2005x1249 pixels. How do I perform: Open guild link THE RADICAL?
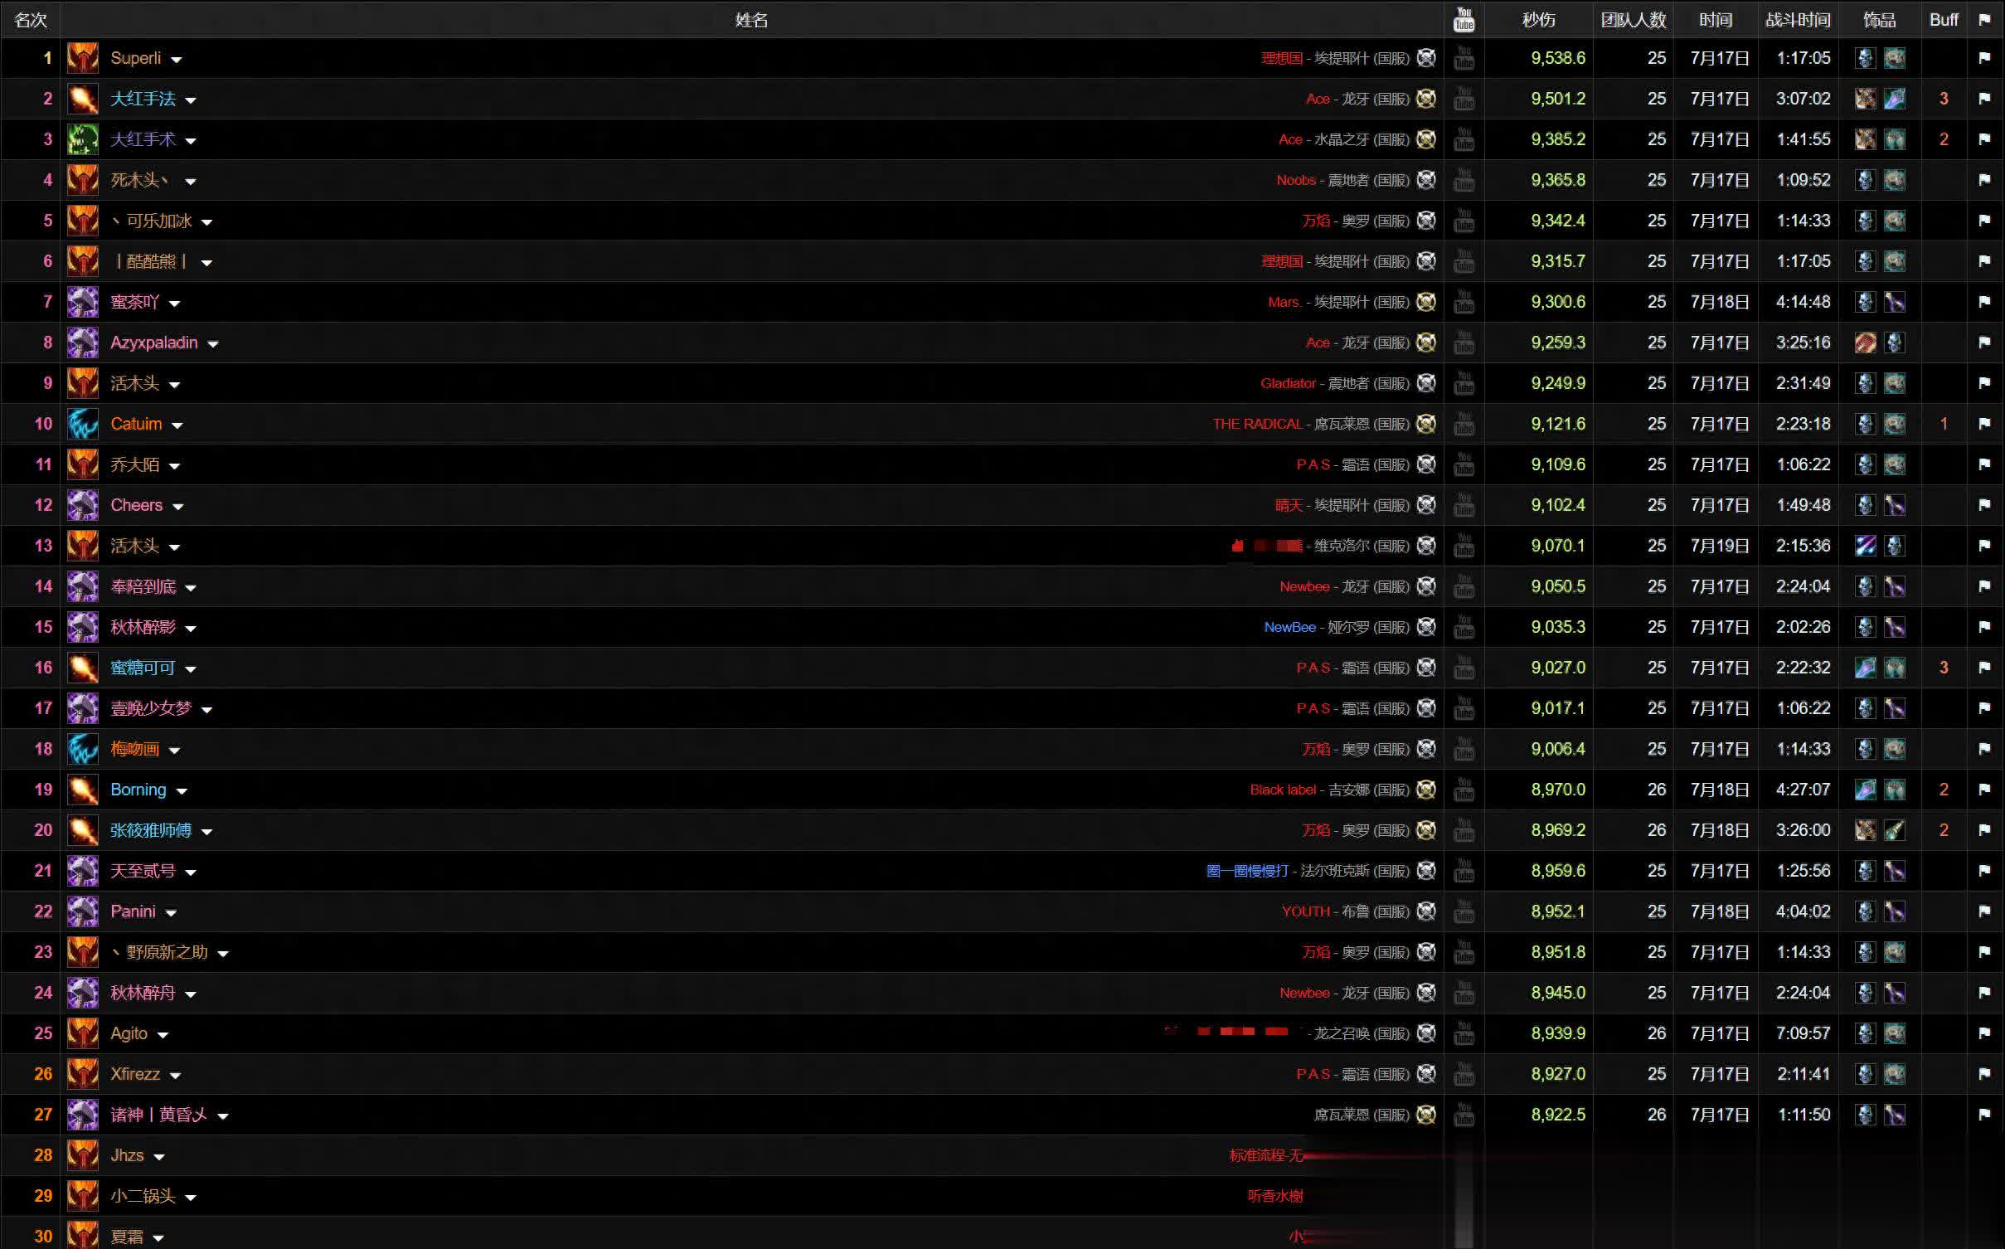coord(1257,424)
